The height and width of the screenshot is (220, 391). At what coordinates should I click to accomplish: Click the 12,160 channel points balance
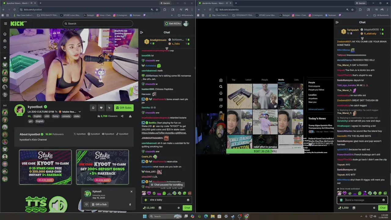149,208
